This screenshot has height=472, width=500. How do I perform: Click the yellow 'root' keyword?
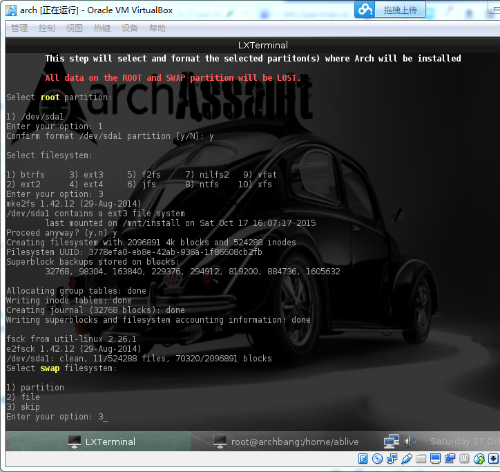(x=50, y=97)
